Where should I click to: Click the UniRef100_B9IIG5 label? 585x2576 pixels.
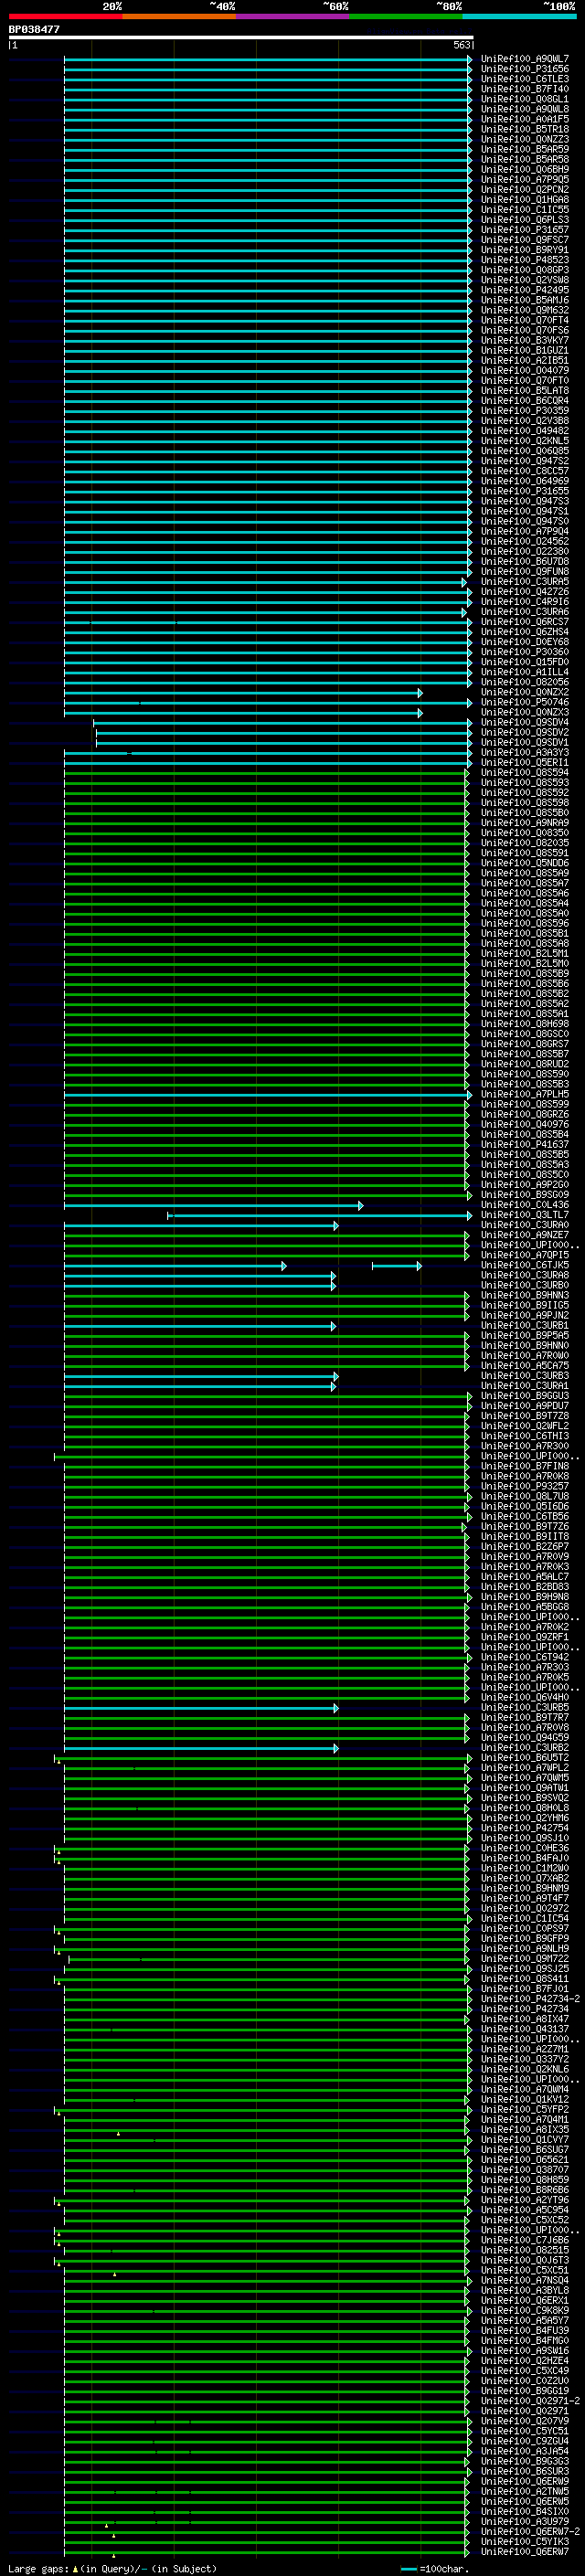525,1305
